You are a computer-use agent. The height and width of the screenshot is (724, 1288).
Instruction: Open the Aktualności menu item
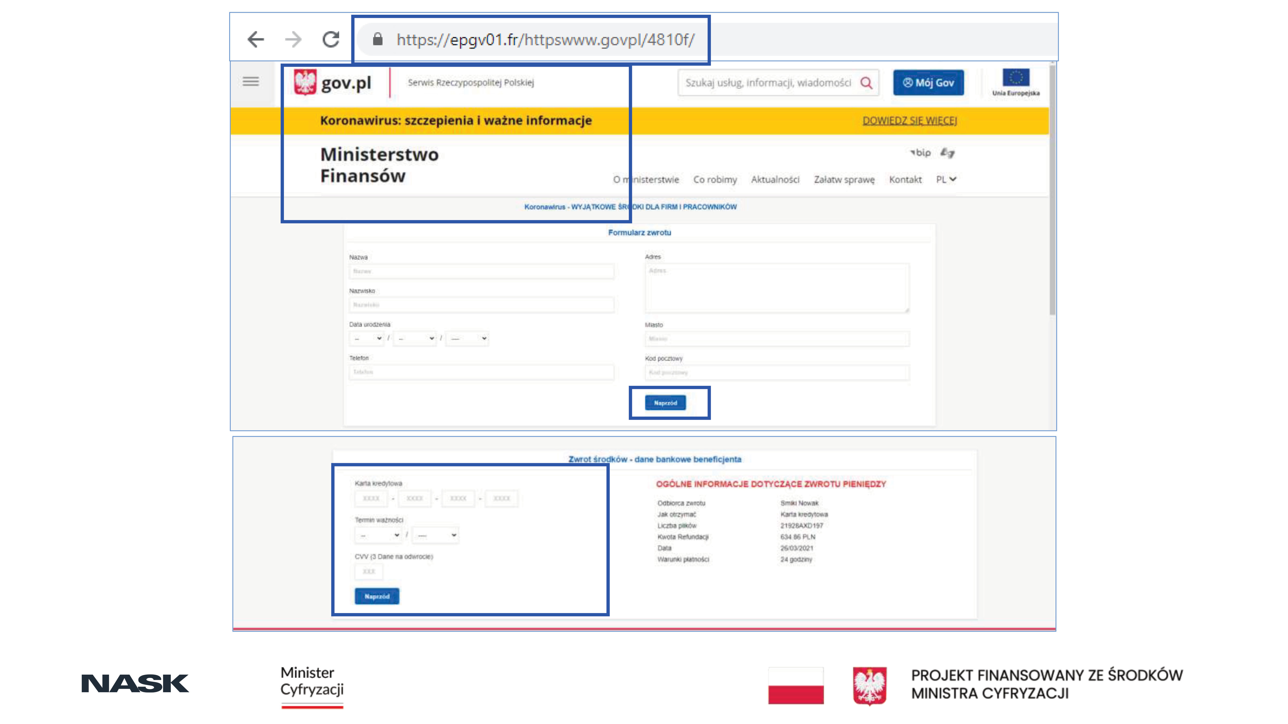(775, 179)
